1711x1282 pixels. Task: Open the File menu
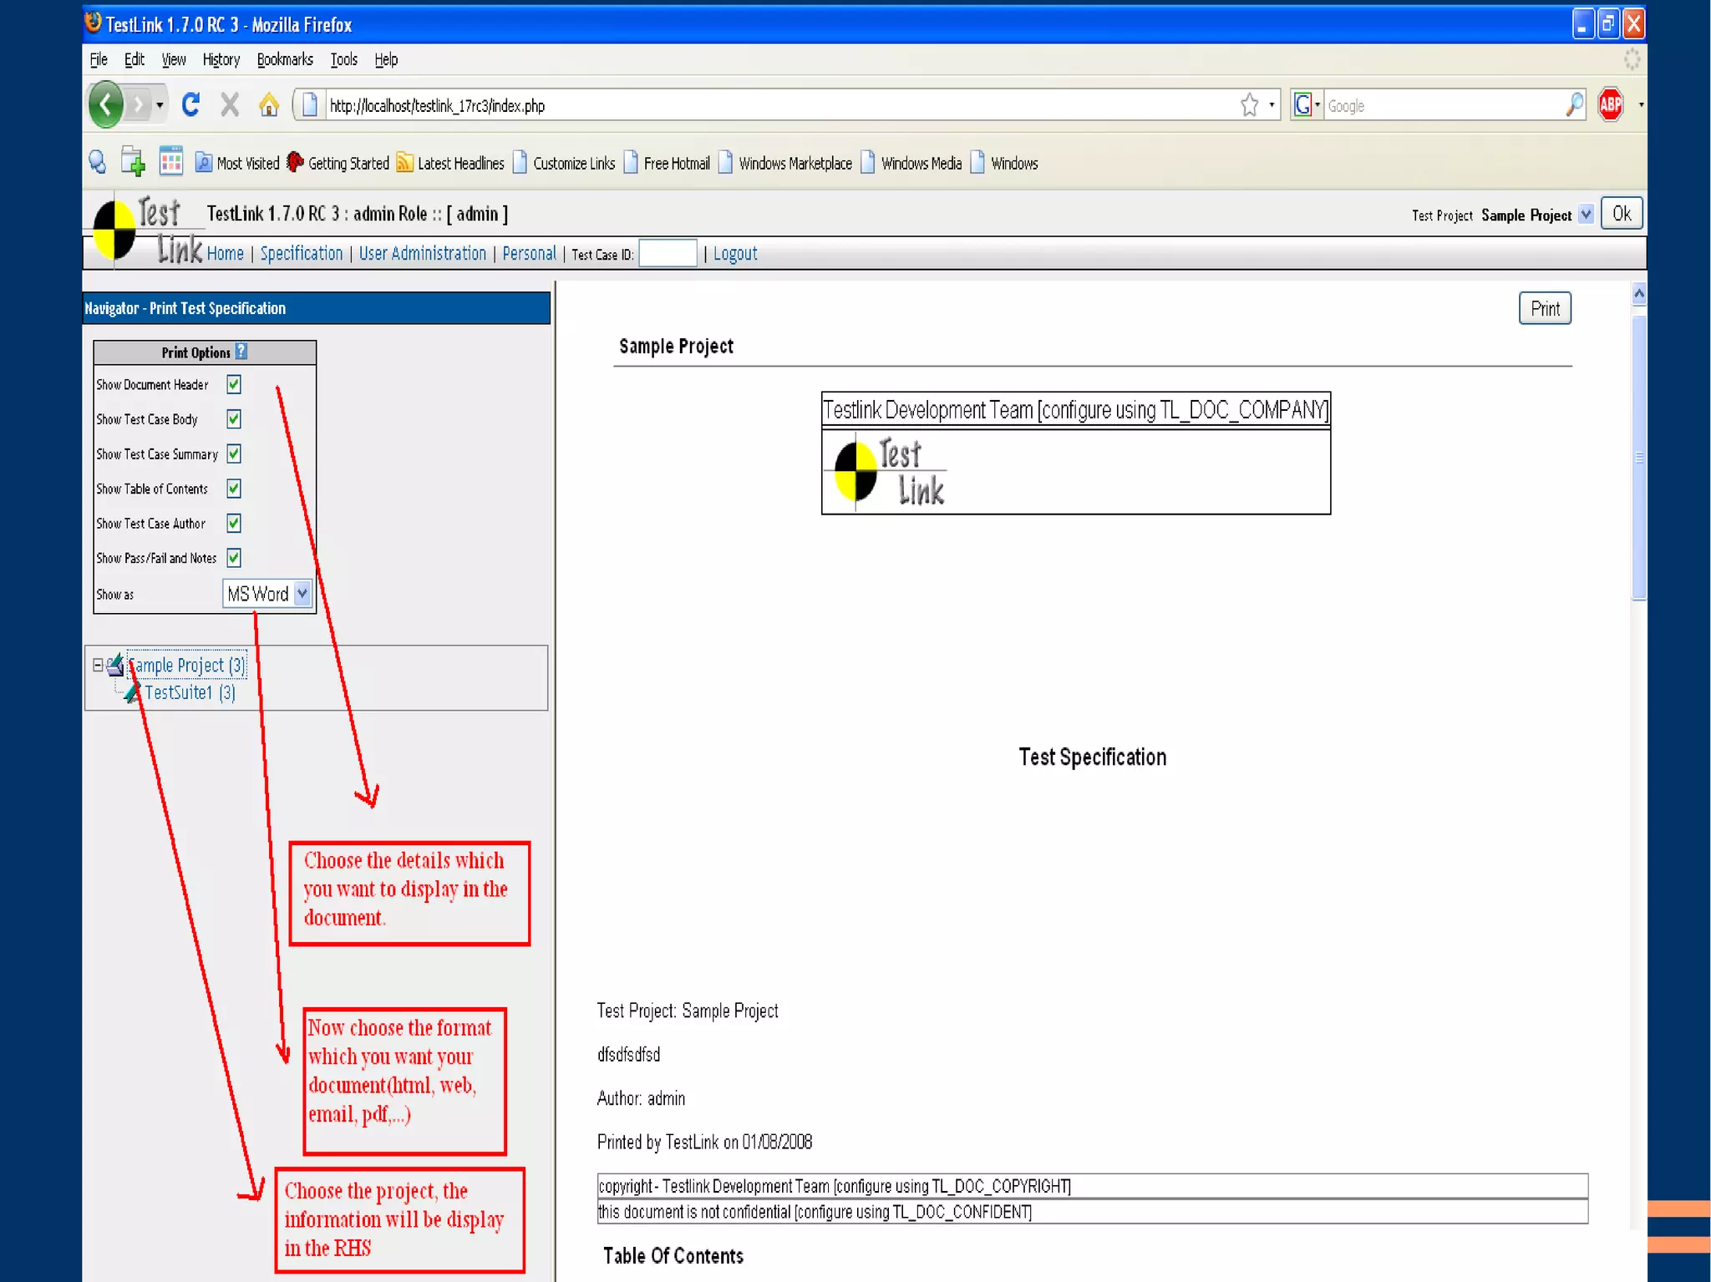99,59
